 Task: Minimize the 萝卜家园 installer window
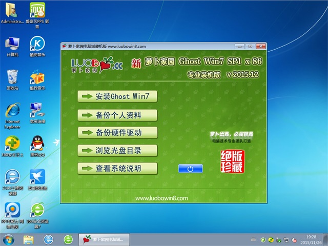240,46
